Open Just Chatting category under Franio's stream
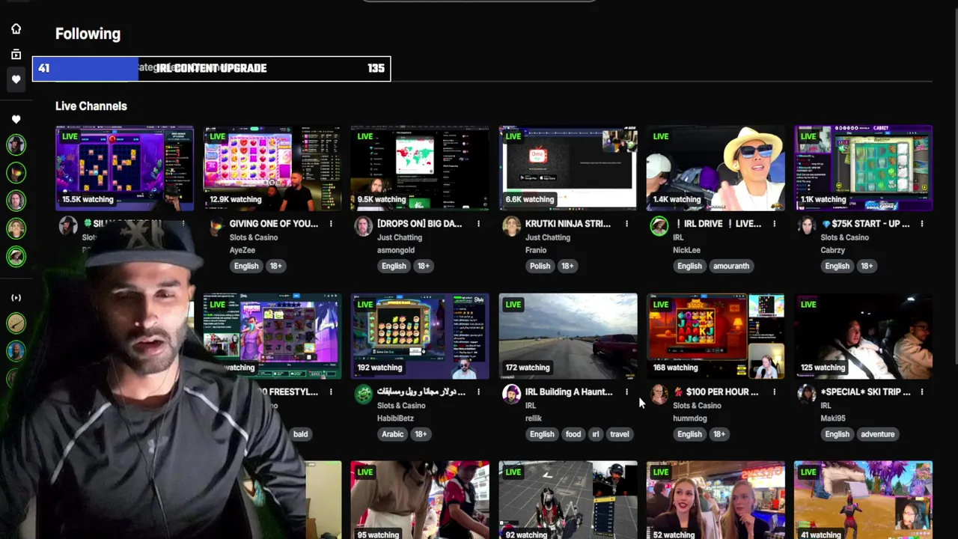Viewport: 958px width, 539px height. [547, 237]
